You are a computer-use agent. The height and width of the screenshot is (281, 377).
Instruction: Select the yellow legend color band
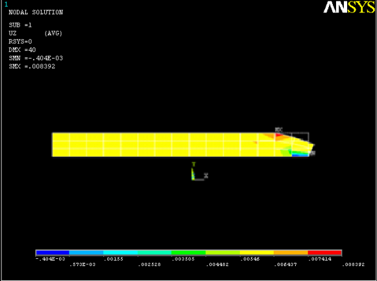tap(257, 252)
